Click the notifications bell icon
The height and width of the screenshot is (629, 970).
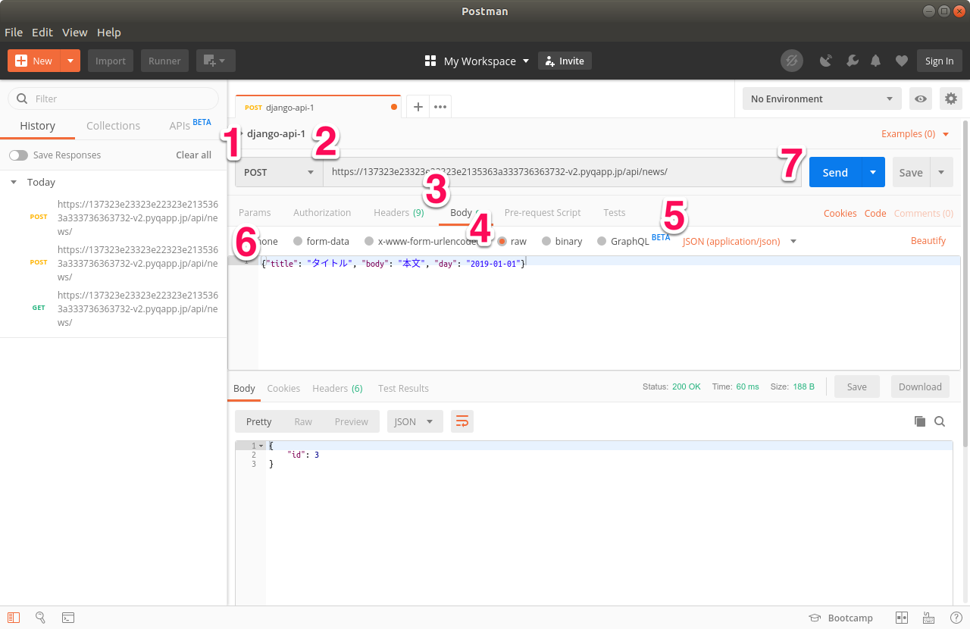pos(876,61)
